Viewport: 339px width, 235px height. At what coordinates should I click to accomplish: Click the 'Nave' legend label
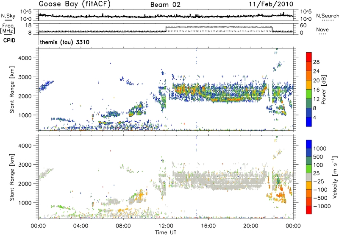click(x=322, y=29)
